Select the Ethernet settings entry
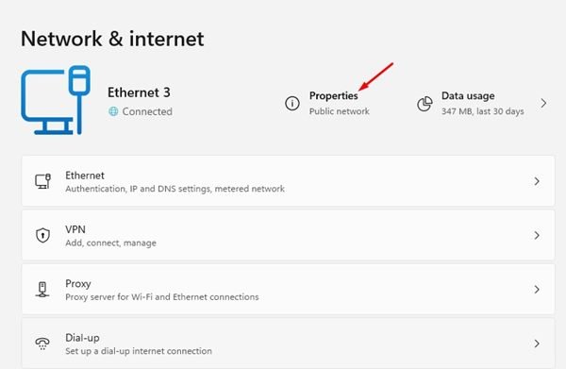566x369 pixels. pos(288,181)
